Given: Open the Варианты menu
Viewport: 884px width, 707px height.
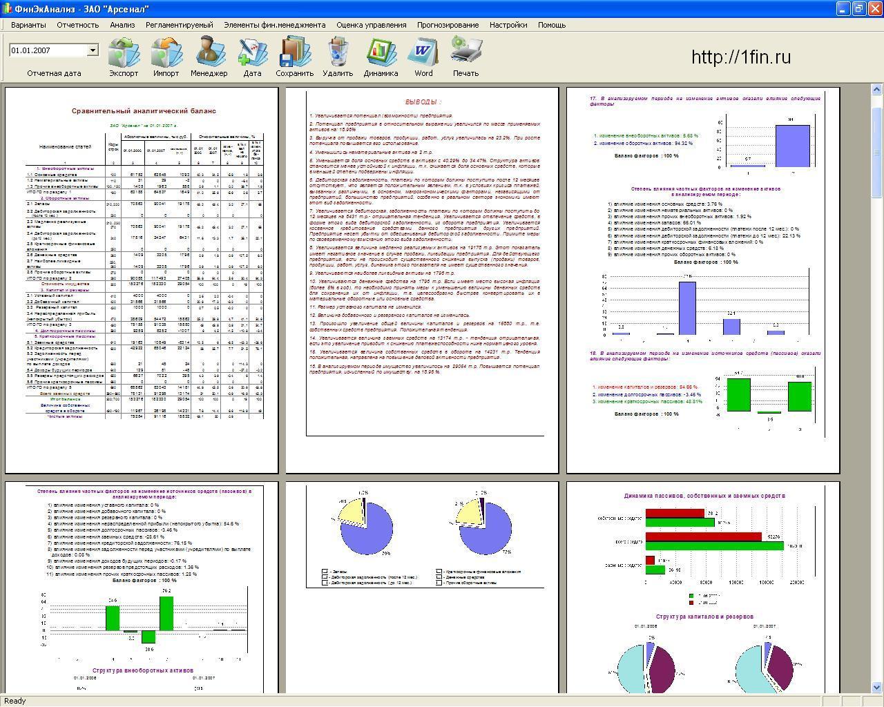Looking at the screenshot, I should pyautogui.click(x=28, y=25).
